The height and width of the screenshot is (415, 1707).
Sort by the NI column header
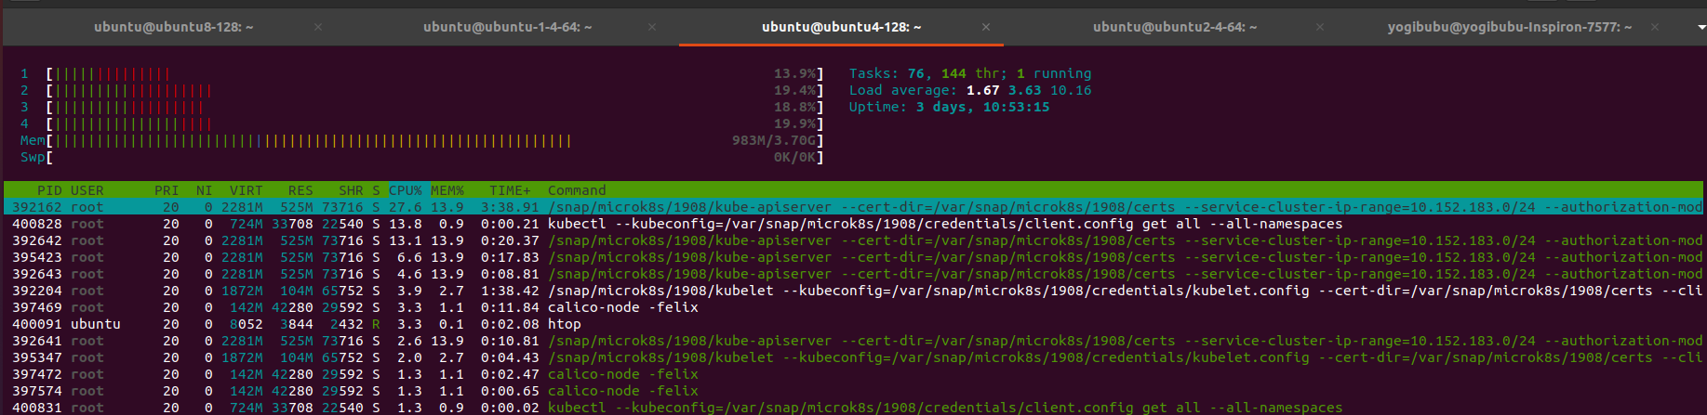[x=204, y=190]
